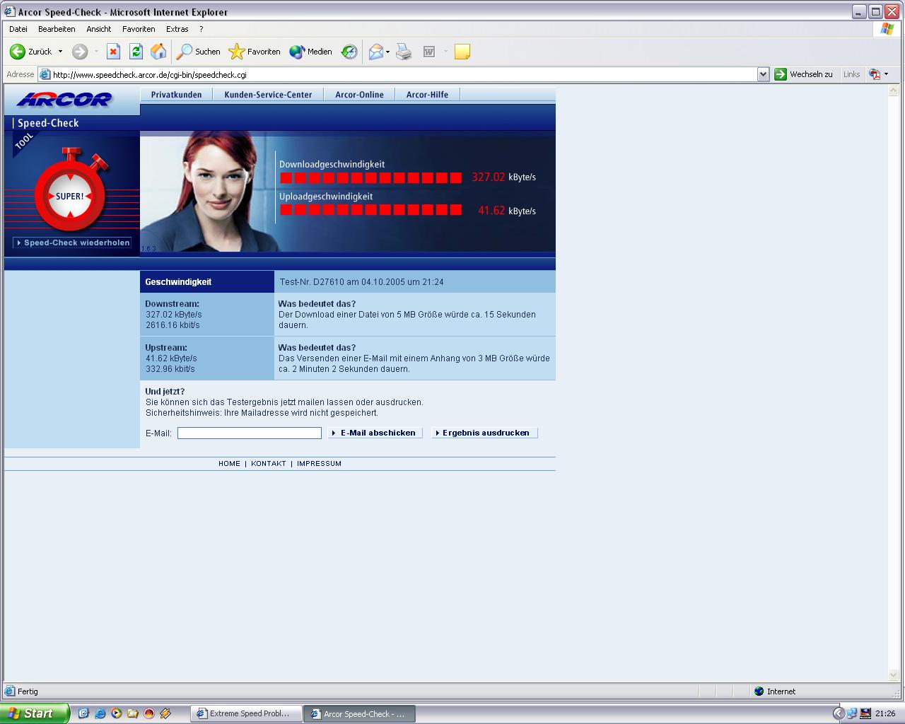This screenshot has height=724, width=905.
Task: Open browsing history clock icon
Action: (x=349, y=52)
